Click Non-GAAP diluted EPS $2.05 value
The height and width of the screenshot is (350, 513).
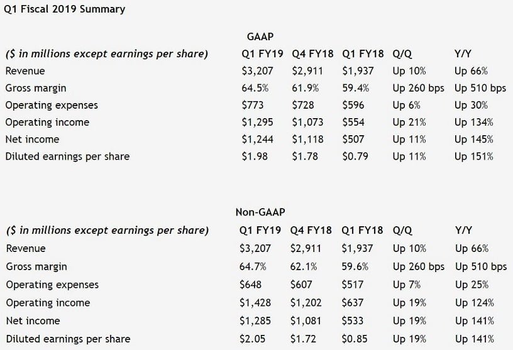pyautogui.click(x=253, y=339)
